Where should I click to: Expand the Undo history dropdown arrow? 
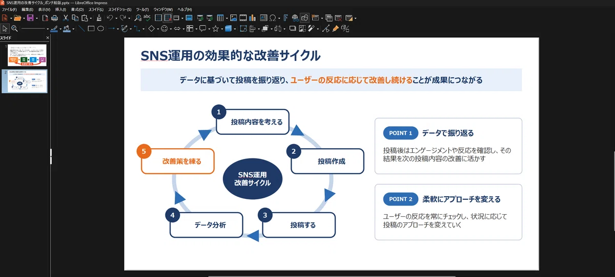[116, 18]
